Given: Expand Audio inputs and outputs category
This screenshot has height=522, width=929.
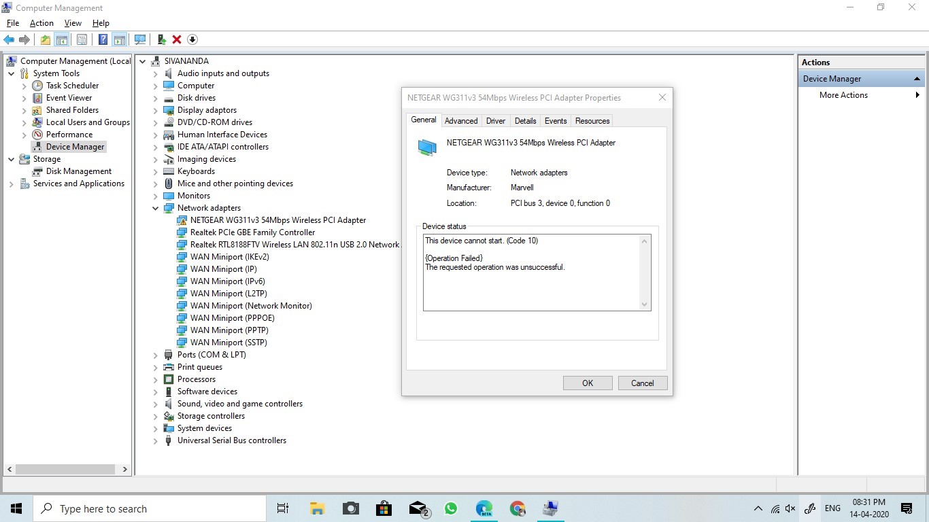Looking at the screenshot, I should (x=156, y=73).
